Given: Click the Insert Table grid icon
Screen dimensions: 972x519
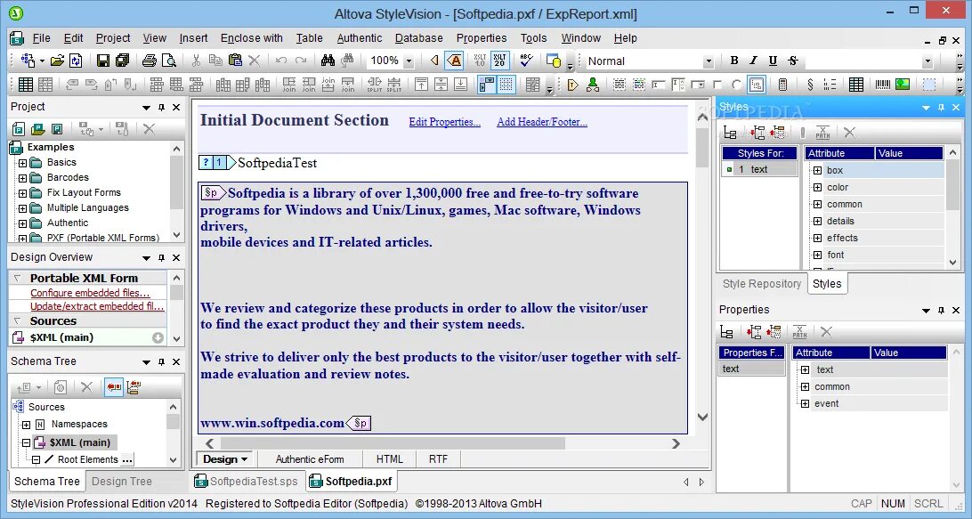Looking at the screenshot, I should click(x=856, y=85).
